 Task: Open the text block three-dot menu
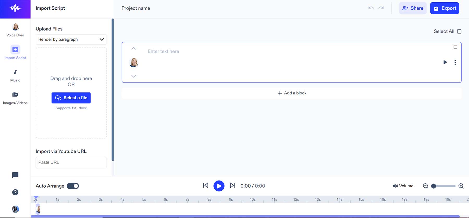(455, 62)
